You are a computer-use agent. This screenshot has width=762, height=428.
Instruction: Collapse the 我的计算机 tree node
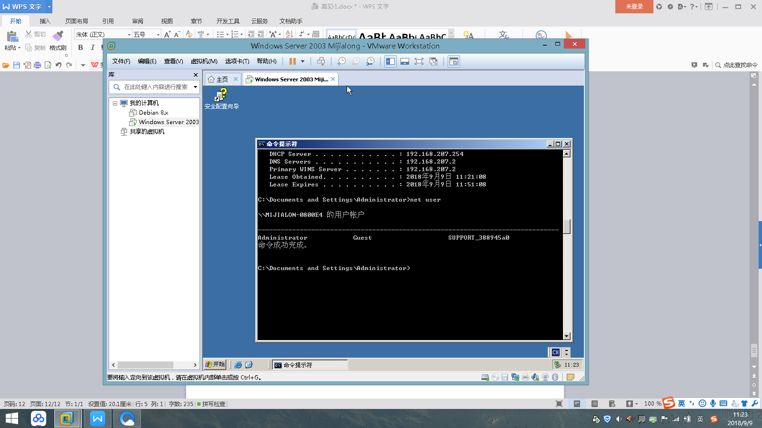coord(115,103)
